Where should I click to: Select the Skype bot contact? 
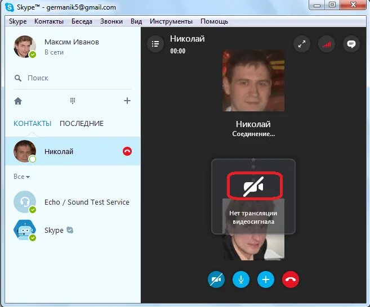pos(73,230)
